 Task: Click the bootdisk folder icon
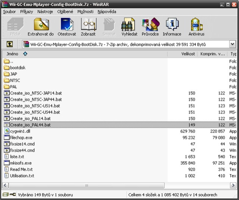[7, 67]
